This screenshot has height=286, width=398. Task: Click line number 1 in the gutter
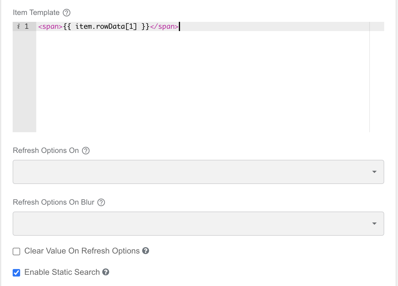(x=26, y=26)
